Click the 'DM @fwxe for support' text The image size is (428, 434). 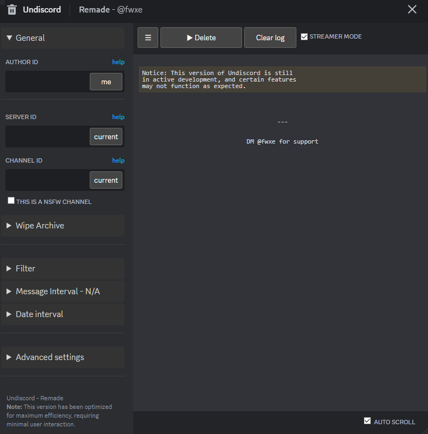tap(282, 141)
